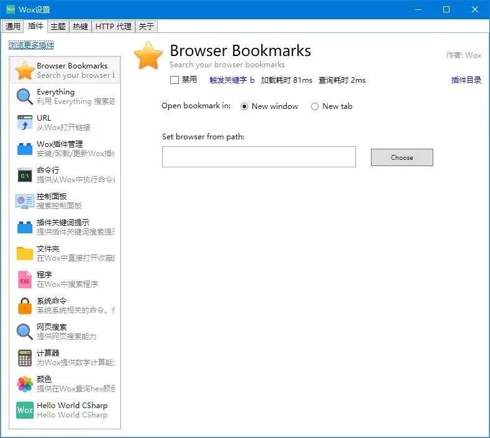This screenshot has width=490, height=438.
Task: Click the 命令行 console icon
Action: (25, 175)
